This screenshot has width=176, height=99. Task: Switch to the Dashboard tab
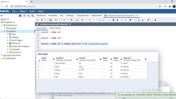[41, 15]
